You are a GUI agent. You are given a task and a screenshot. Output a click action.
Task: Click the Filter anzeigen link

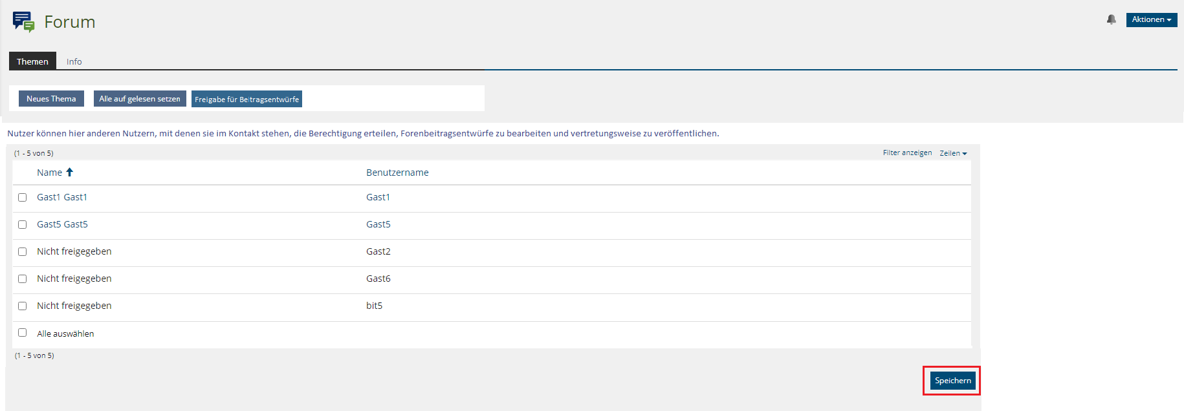907,153
